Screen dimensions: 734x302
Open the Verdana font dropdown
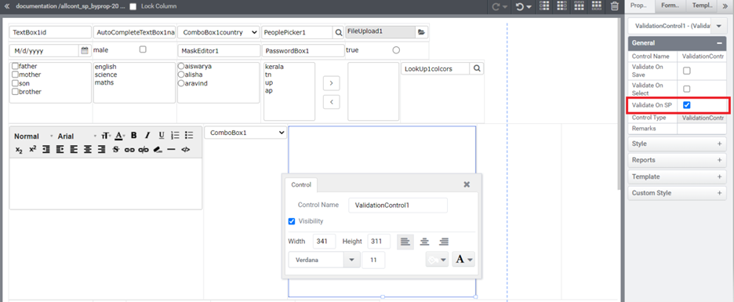tap(351, 260)
